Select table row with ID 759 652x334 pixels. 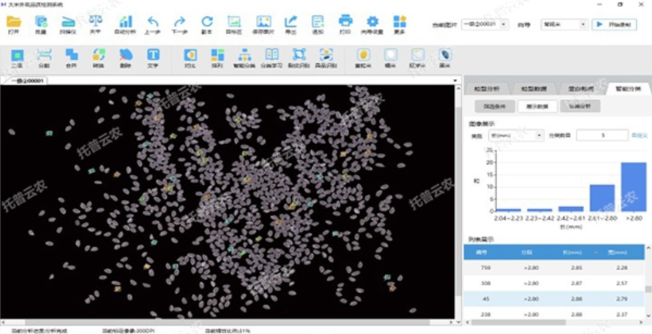point(555,268)
